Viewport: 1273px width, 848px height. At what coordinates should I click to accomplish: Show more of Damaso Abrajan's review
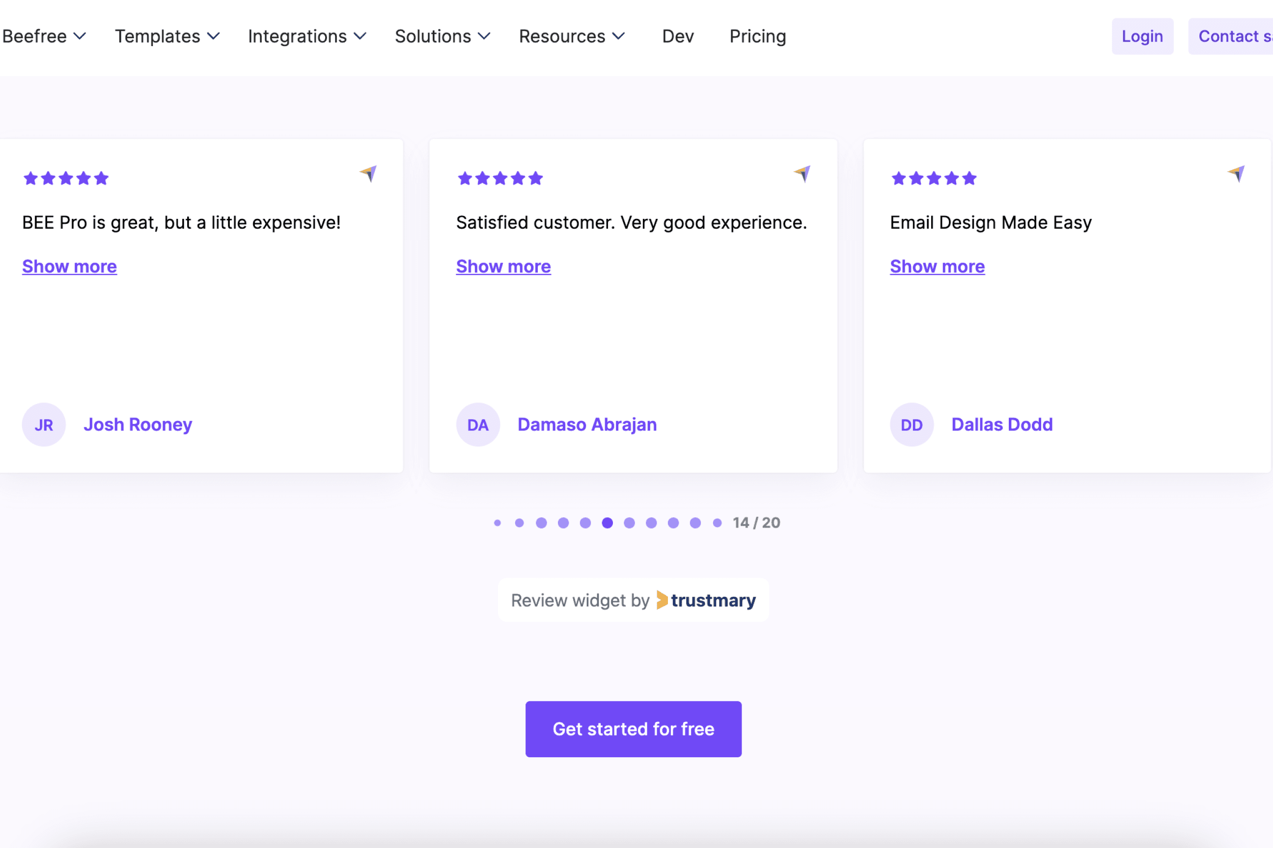tap(503, 266)
